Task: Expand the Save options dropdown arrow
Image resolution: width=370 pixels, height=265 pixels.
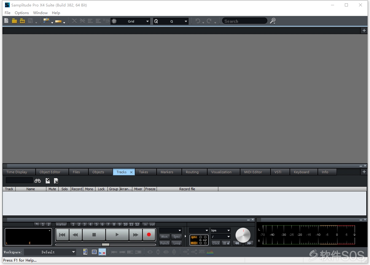Action: coord(36,22)
